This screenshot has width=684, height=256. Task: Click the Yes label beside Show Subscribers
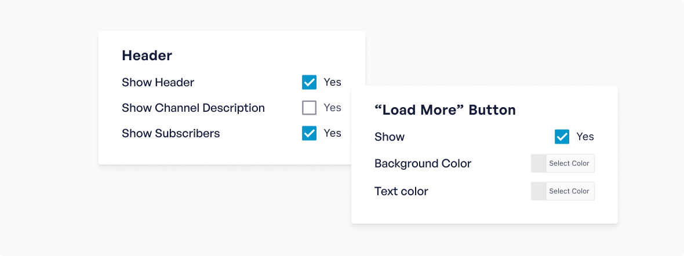pos(332,133)
